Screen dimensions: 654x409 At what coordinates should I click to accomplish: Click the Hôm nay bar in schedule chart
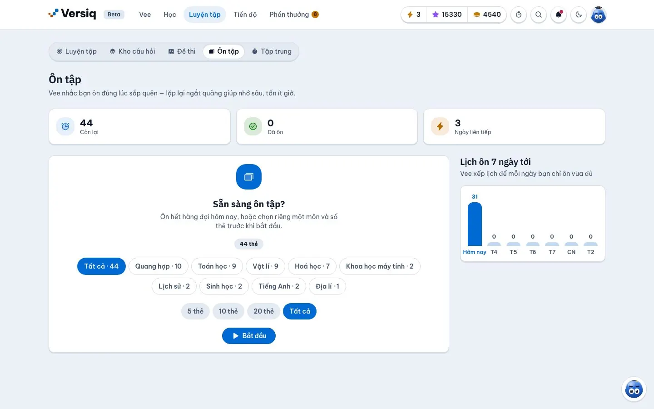(475, 224)
